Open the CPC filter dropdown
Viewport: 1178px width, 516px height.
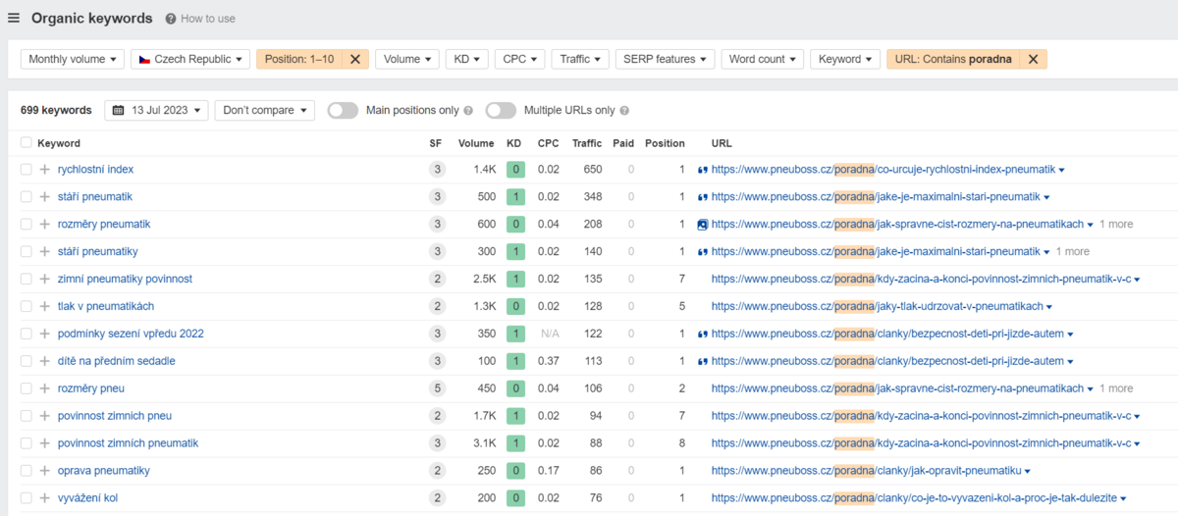[x=520, y=59]
